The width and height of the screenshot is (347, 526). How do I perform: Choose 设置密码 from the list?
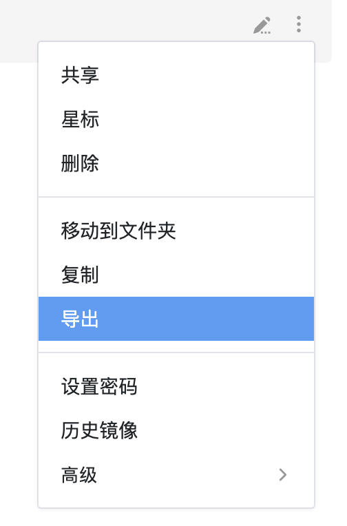tap(176, 386)
